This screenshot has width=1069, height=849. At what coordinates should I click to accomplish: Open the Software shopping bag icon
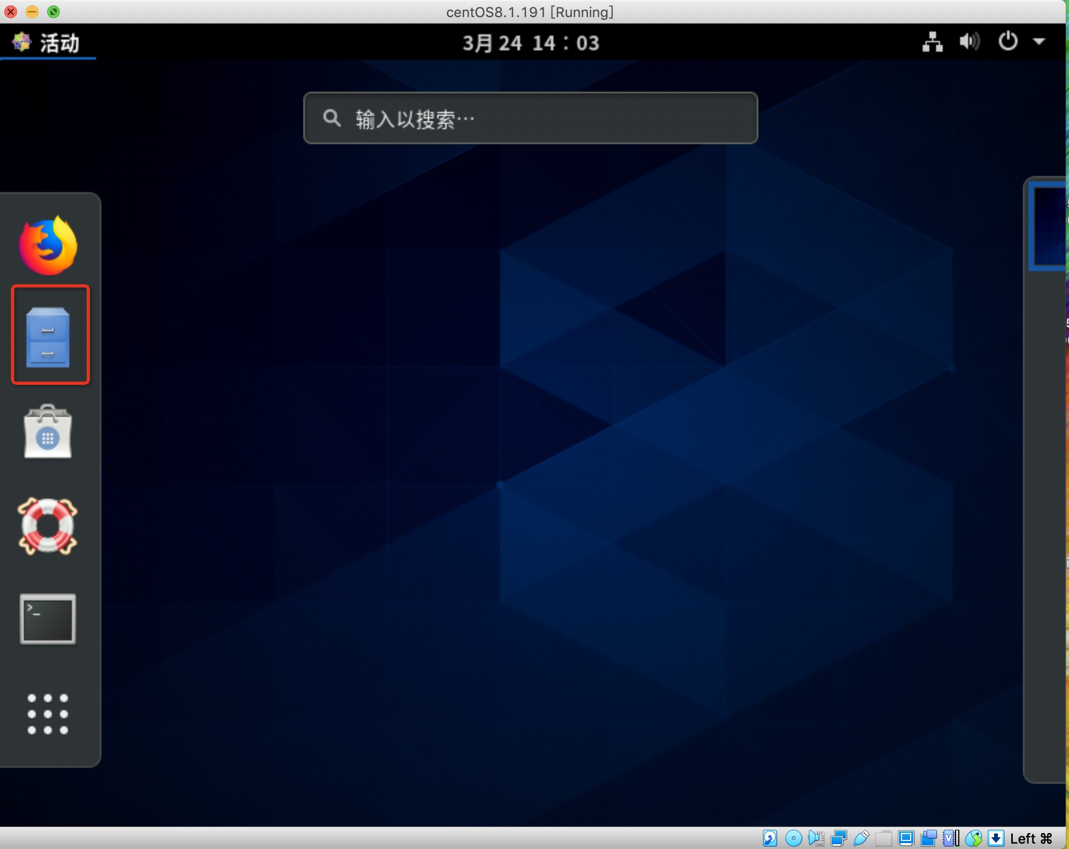click(48, 433)
